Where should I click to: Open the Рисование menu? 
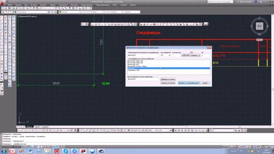[63, 5]
